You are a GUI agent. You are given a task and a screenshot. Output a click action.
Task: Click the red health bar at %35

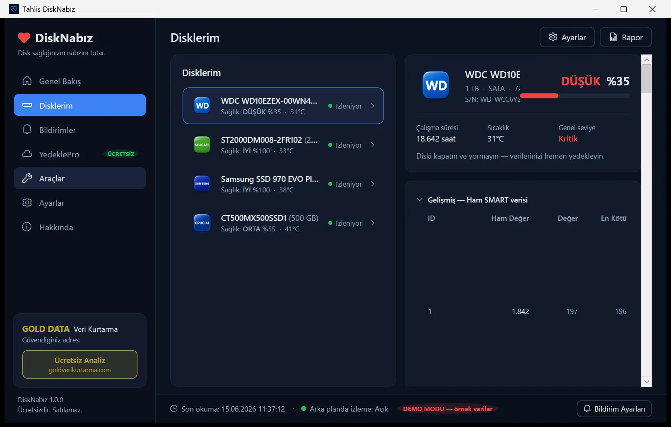[x=539, y=96]
